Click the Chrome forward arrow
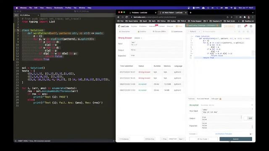Viewport: 269px width, 151px height. 122,17
